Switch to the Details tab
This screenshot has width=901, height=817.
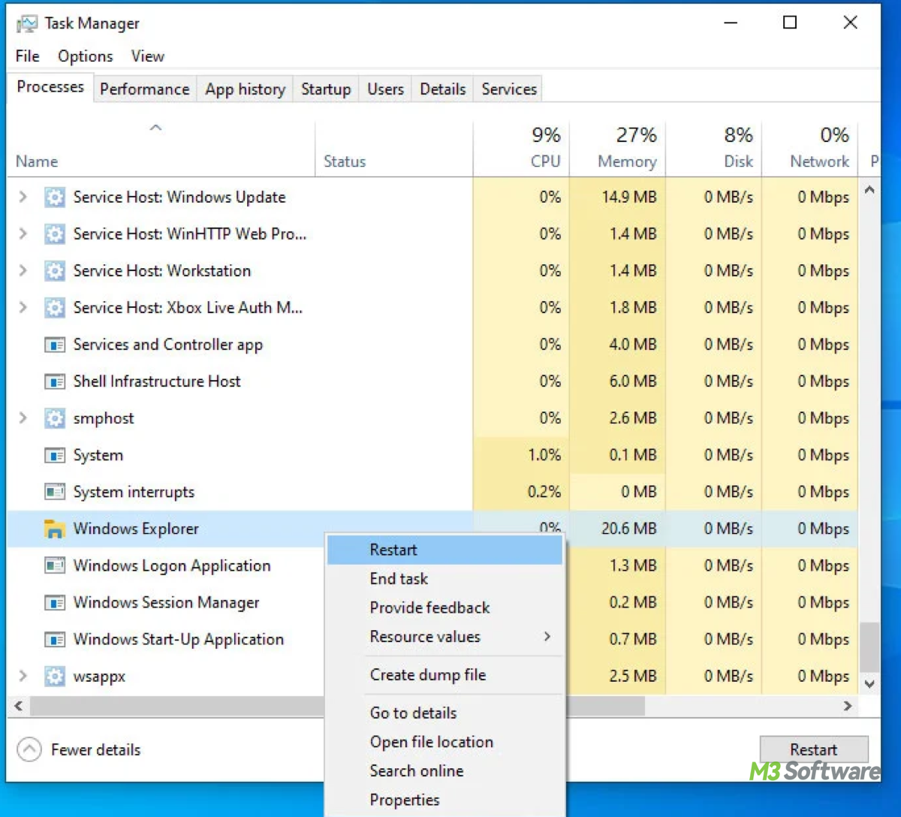click(442, 89)
